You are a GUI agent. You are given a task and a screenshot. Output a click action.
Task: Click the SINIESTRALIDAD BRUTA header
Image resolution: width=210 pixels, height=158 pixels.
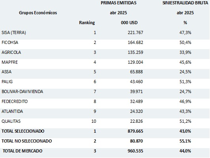click(x=185, y=3)
